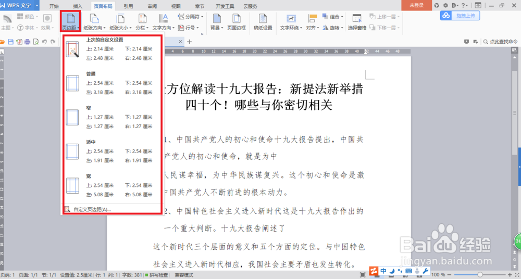Click the 纸张大小 paper size icon

tap(120, 19)
